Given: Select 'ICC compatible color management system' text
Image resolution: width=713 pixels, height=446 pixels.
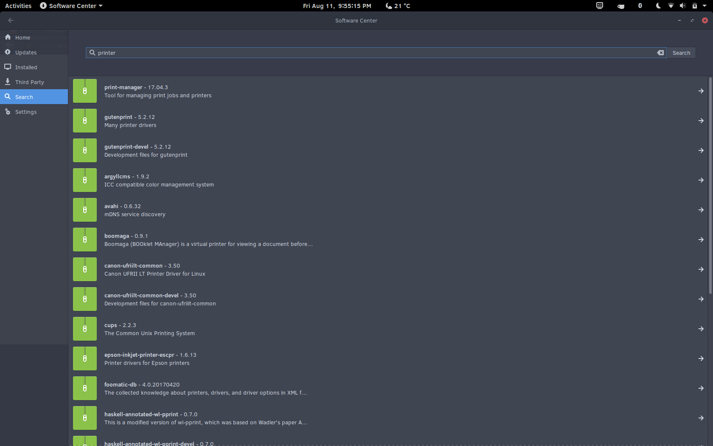Looking at the screenshot, I should (x=159, y=185).
